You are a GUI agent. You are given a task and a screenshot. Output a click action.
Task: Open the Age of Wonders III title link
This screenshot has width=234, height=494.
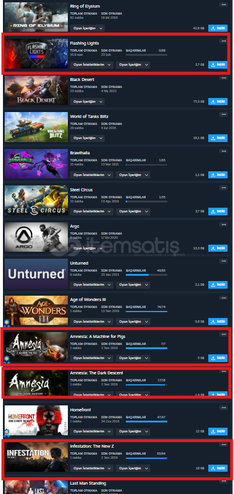(x=86, y=300)
